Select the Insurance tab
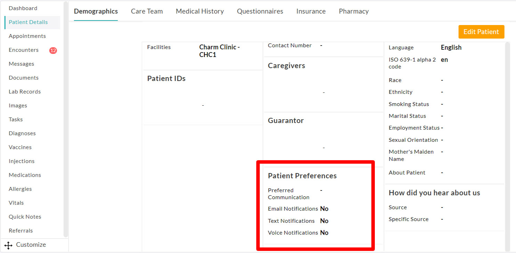The height and width of the screenshot is (253, 516). (311, 11)
